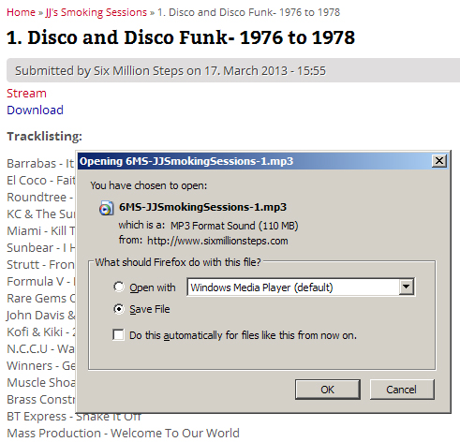Click the Tracklisting heading
460x442 pixels.
click(x=44, y=136)
